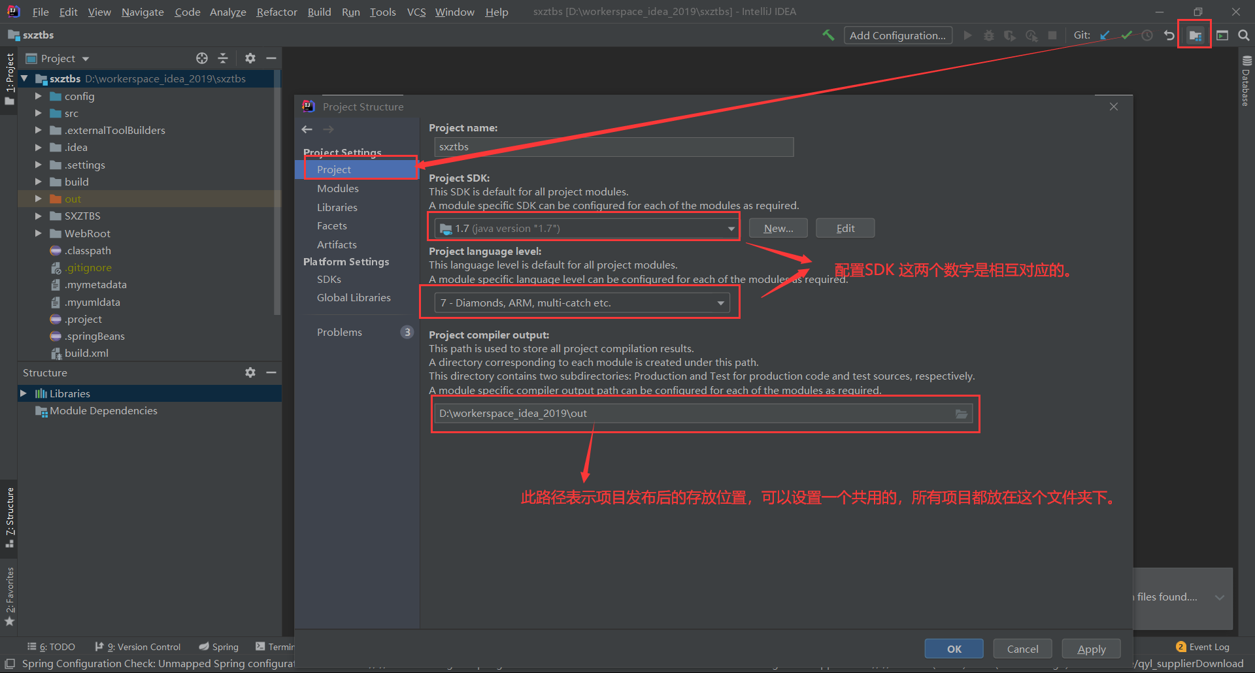Viewport: 1255px width, 673px height.
Task: Click the OK button
Action: [954, 649]
